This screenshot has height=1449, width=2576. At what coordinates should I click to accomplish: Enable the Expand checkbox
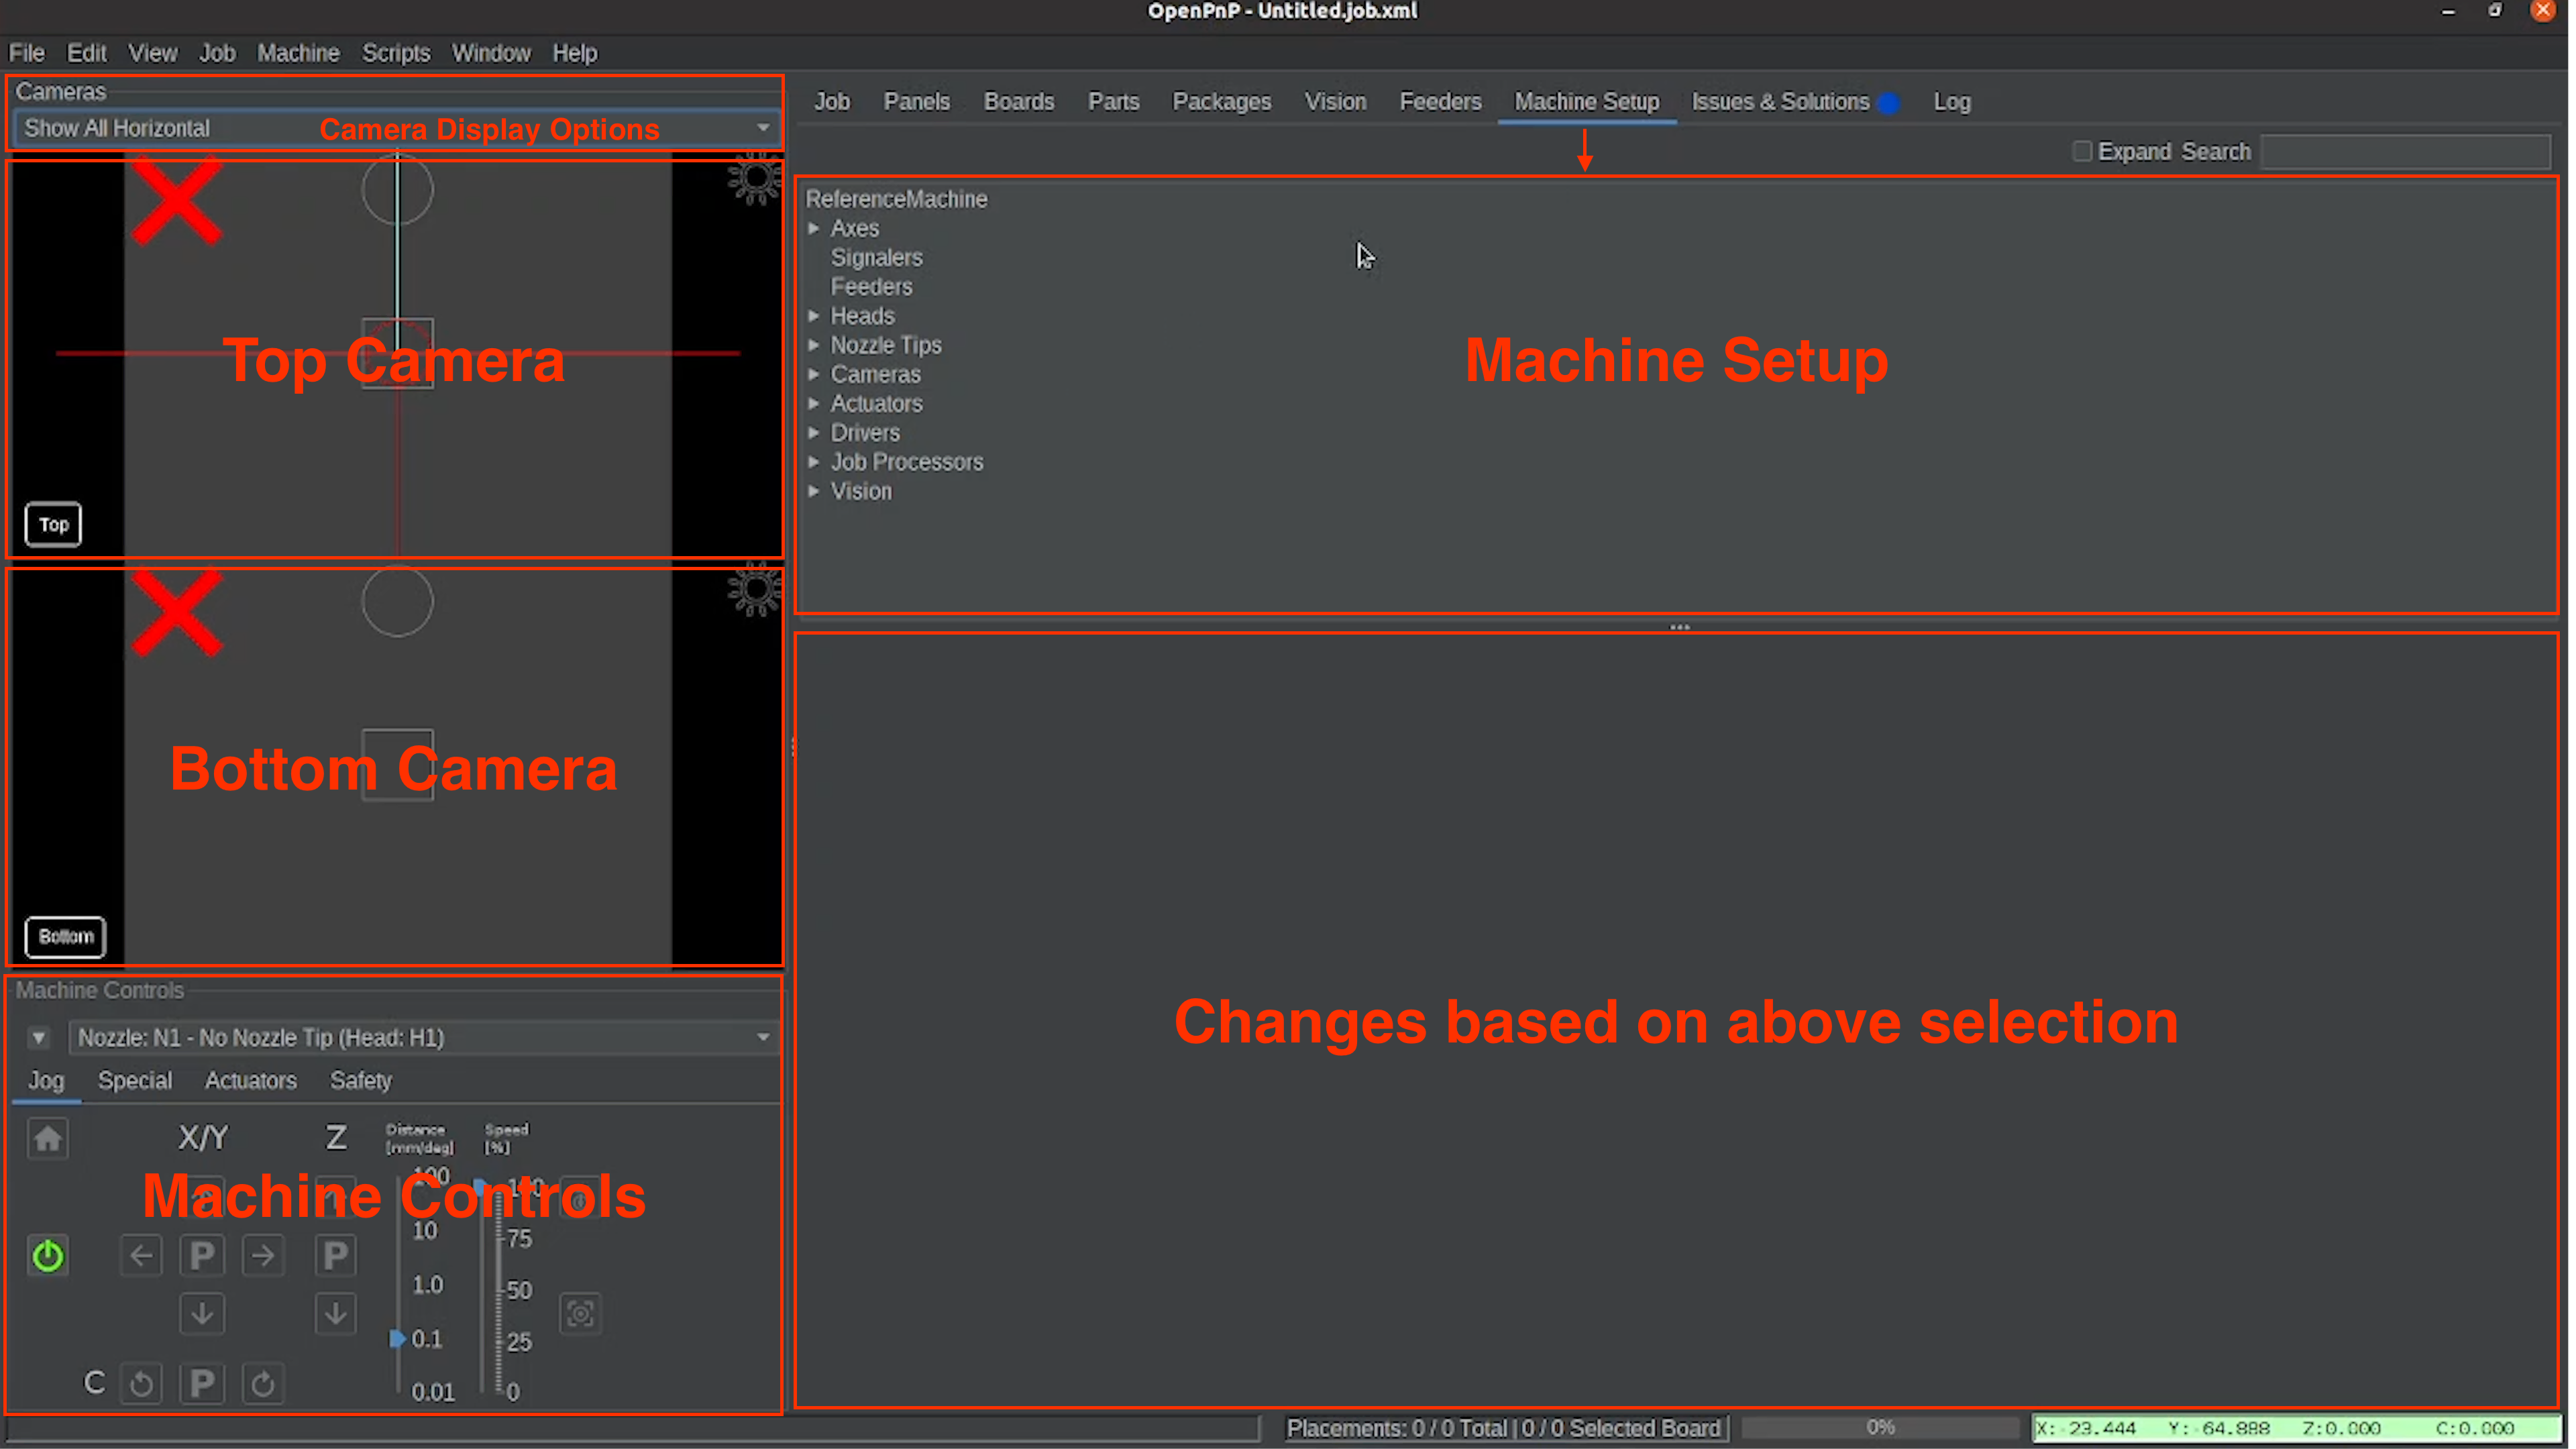tap(2082, 152)
